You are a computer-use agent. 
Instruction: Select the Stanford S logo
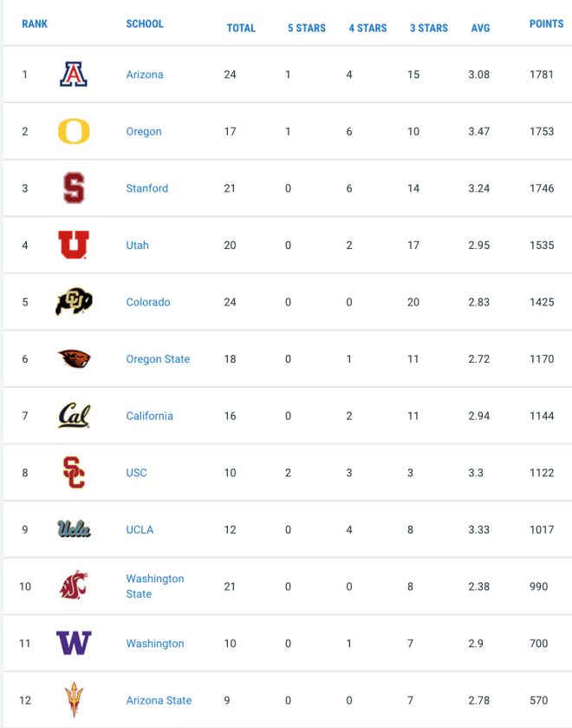click(x=74, y=188)
